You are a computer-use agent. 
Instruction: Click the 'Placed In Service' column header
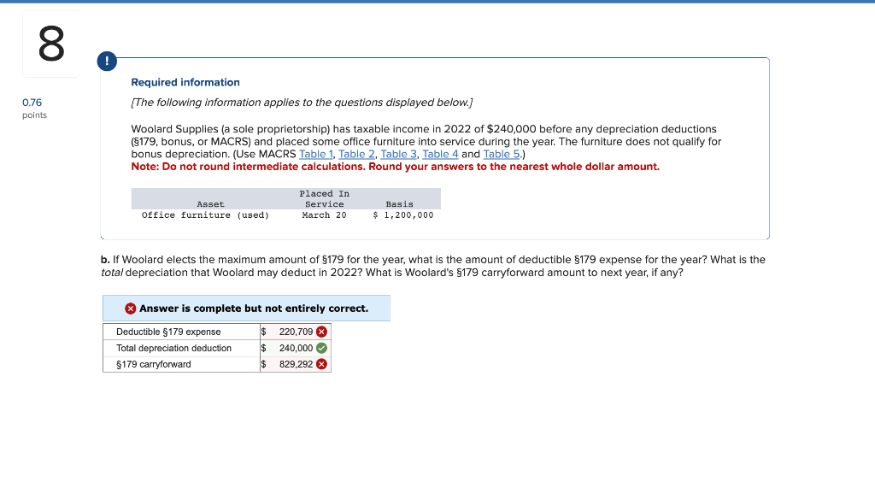[x=324, y=199]
